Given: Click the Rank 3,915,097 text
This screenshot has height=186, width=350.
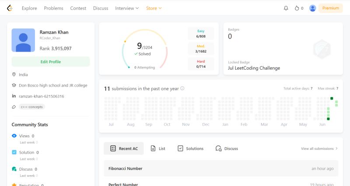Looking at the screenshot, I should tap(56, 49).
